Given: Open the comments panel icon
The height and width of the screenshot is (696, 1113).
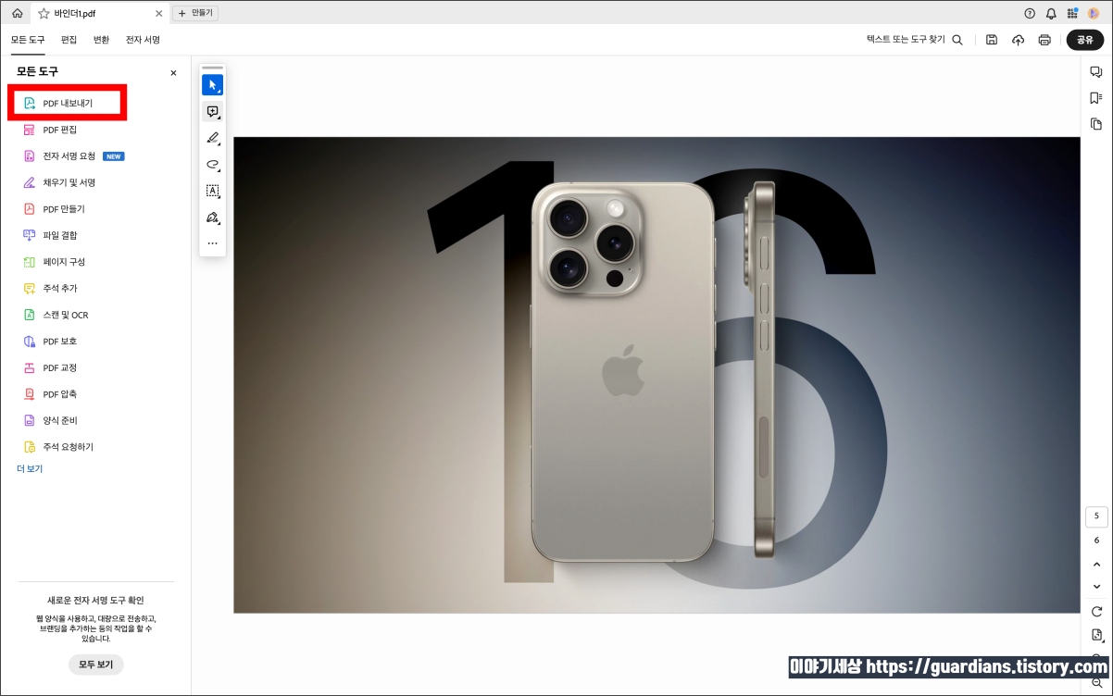Looking at the screenshot, I should point(1096,72).
